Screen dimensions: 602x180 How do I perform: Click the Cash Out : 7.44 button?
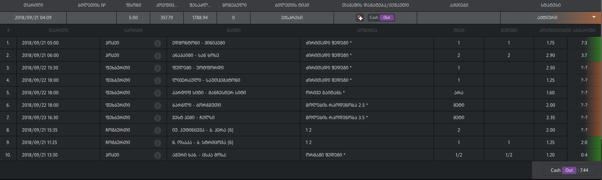[569, 170]
